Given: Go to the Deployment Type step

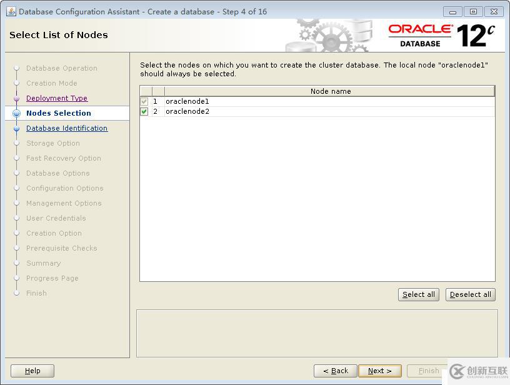Looking at the screenshot, I should [57, 98].
